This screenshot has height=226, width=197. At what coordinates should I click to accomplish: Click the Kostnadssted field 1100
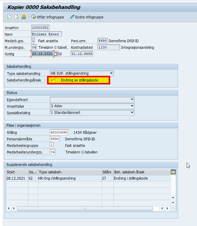pos(108,47)
